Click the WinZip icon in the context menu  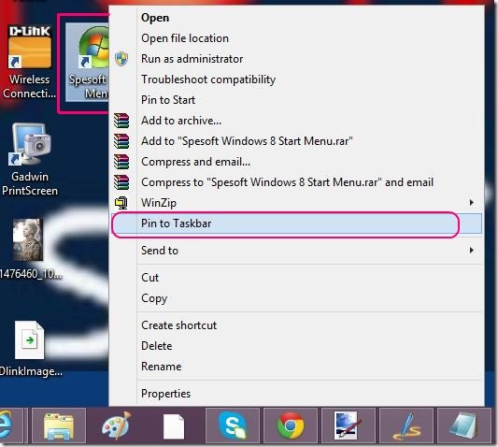point(121,203)
